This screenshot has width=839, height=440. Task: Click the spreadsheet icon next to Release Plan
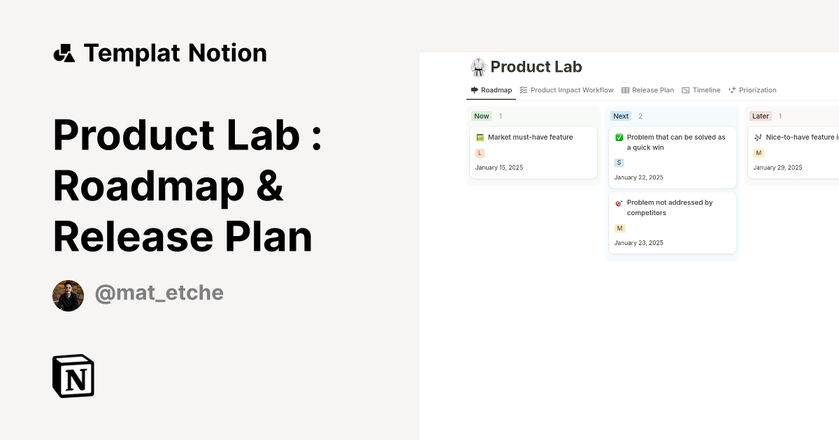click(x=624, y=90)
